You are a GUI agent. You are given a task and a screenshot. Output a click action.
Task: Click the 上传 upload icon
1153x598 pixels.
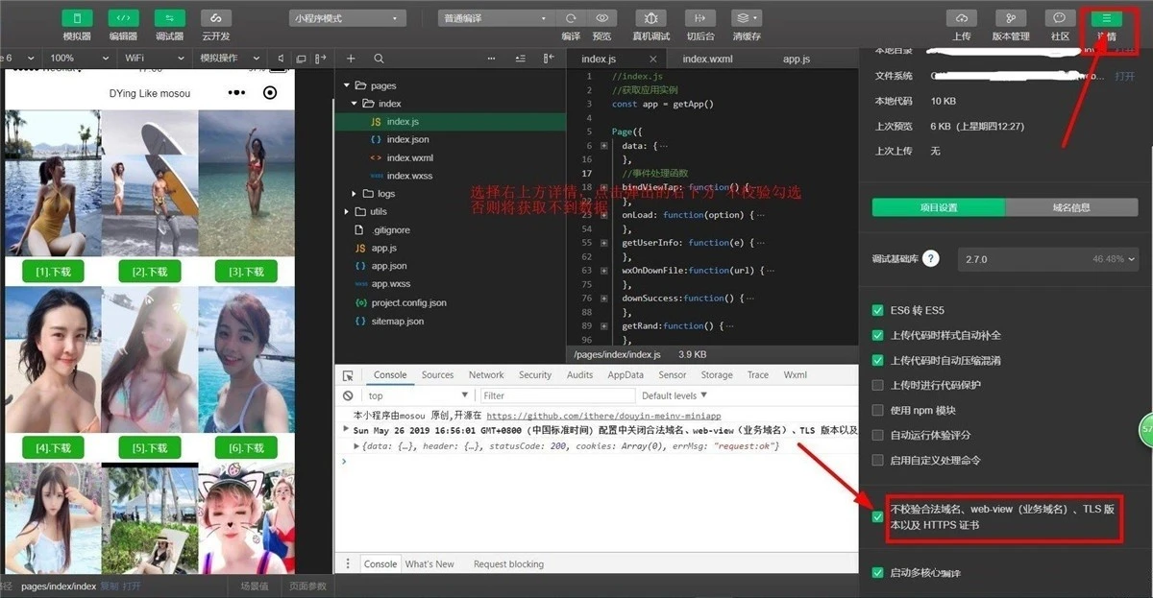tap(962, 18)
